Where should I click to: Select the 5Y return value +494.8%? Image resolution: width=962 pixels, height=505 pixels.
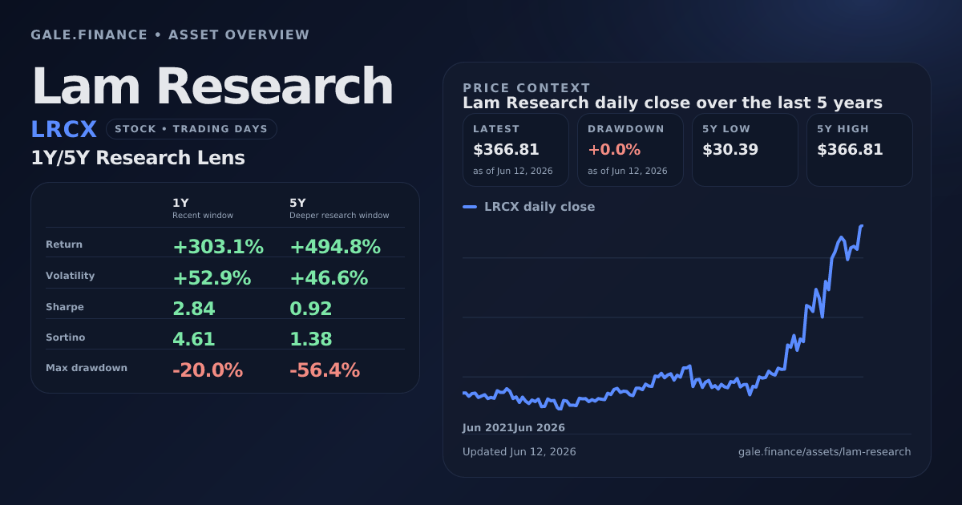click(x=335, y=247)
